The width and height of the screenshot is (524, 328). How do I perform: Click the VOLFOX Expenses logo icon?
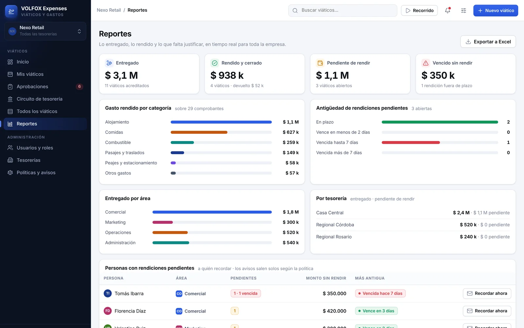point(11,11)
